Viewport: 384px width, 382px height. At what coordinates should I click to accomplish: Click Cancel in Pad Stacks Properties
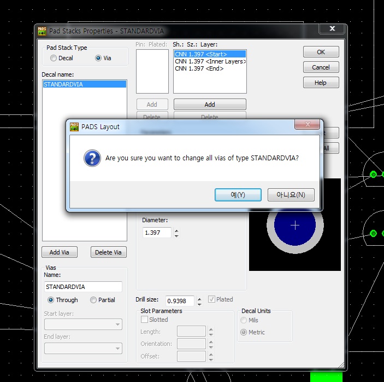tap(321, 67)
